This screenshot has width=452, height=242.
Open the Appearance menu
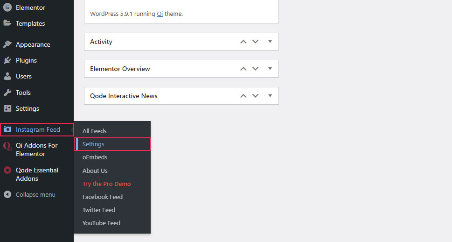point(33,44)
